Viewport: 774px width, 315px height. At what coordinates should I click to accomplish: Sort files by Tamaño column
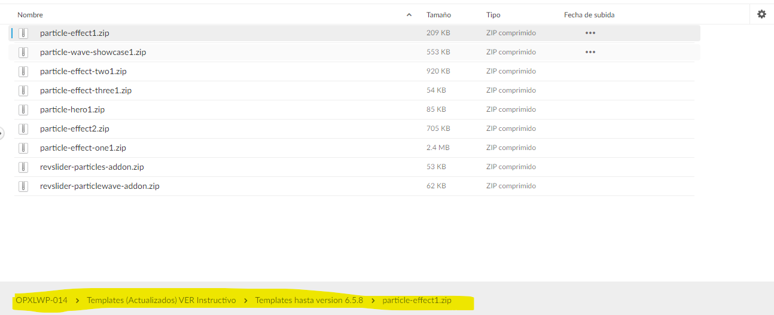[438, 15]
